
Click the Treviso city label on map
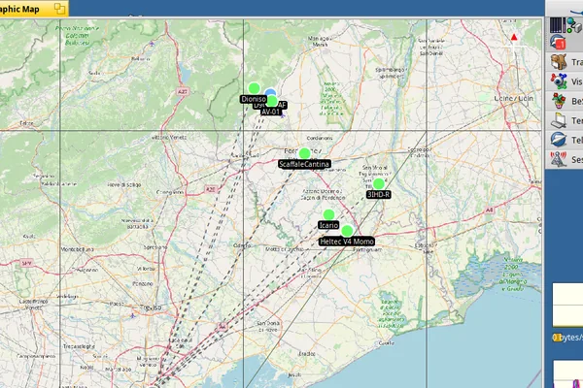tap(151, 307)
